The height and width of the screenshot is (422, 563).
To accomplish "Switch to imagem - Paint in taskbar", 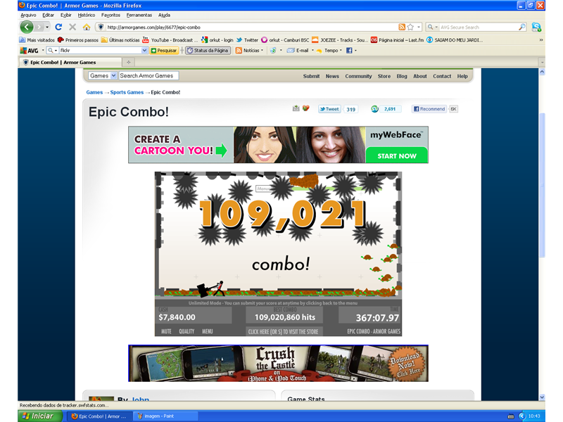I will point(165,416).
